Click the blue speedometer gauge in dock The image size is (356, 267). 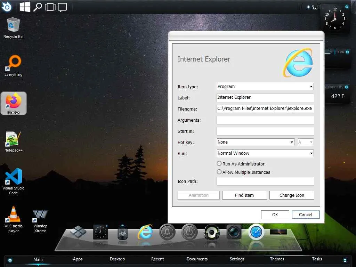pyautogui.click(x=256, y=232)
